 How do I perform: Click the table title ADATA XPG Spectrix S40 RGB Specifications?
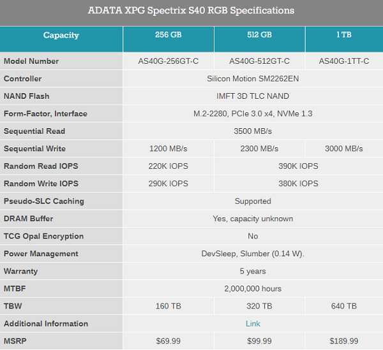coord(191,10)
